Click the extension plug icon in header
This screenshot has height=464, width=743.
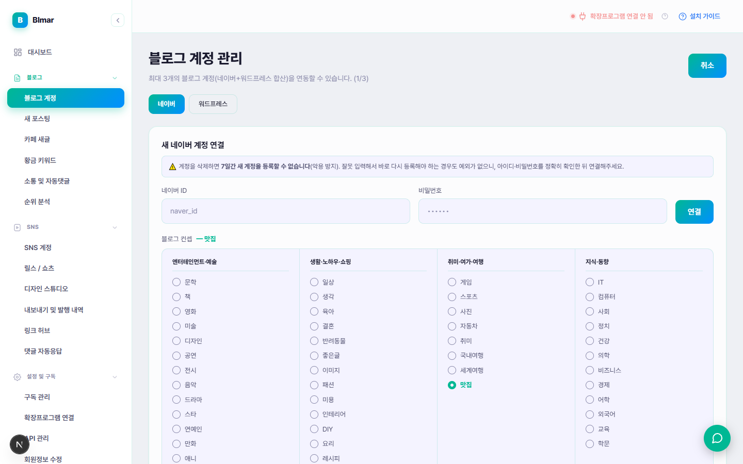pyautogui.click(x=583, y=16)
